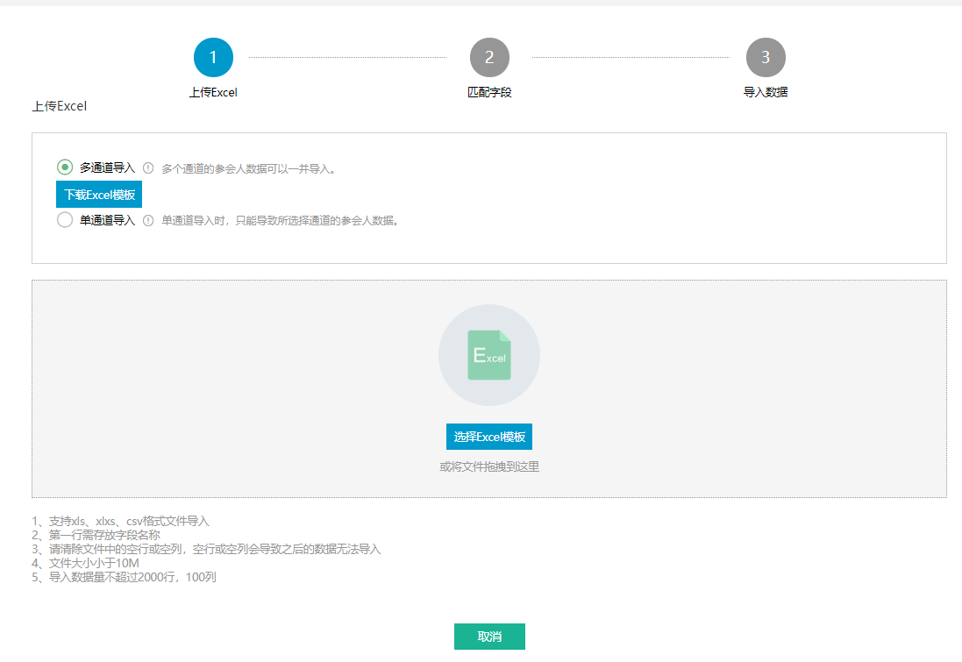Click the 多通道导入 option label text

[x=107, y=167]
